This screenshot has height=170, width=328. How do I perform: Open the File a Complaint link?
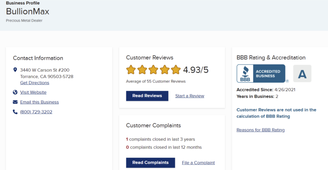pyautogui.click(x=198, y=163)
